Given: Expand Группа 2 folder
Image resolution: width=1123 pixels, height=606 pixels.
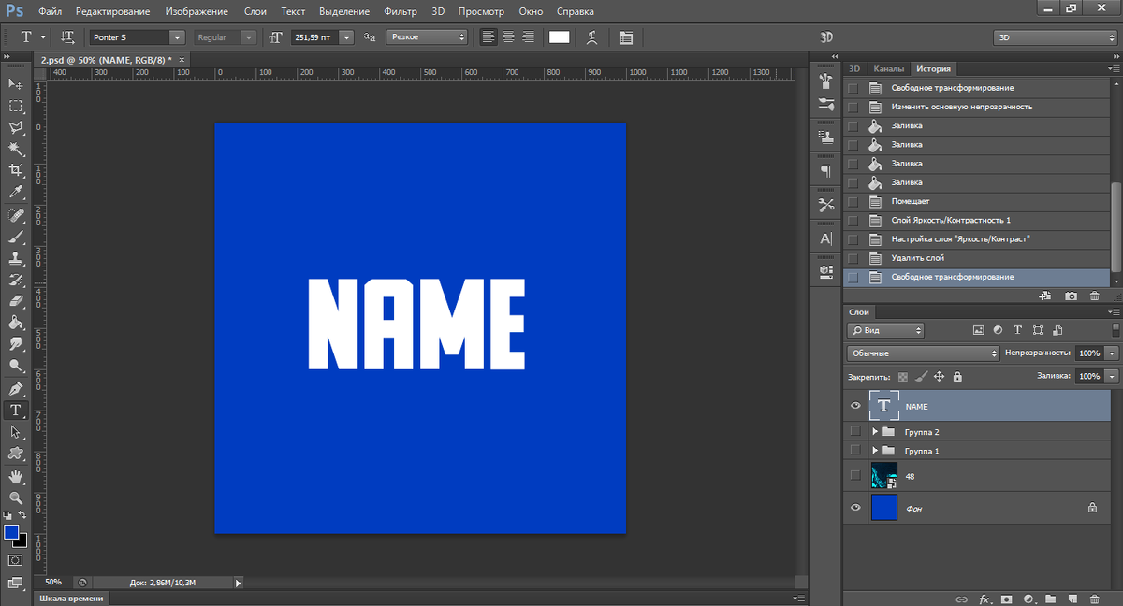Looking at the screenshot, I should pos(874,431).
